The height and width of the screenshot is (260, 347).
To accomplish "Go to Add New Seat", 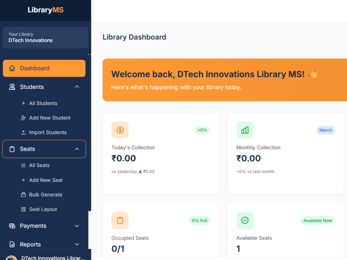I will click(x=46, y=180).
